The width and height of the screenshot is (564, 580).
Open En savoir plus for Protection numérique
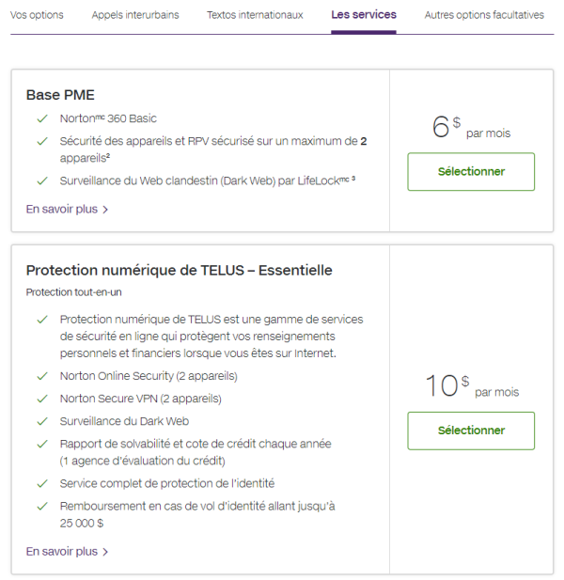pos(61,552)
